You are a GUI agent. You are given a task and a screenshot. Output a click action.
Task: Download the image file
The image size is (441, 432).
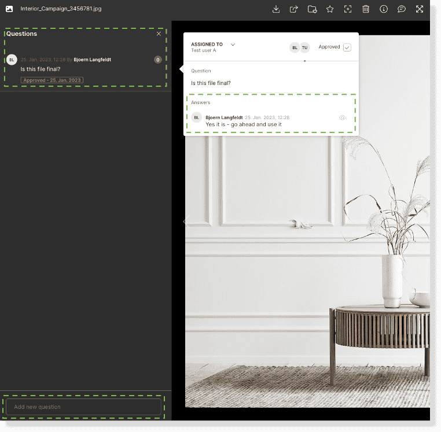(x=276, y=9)
